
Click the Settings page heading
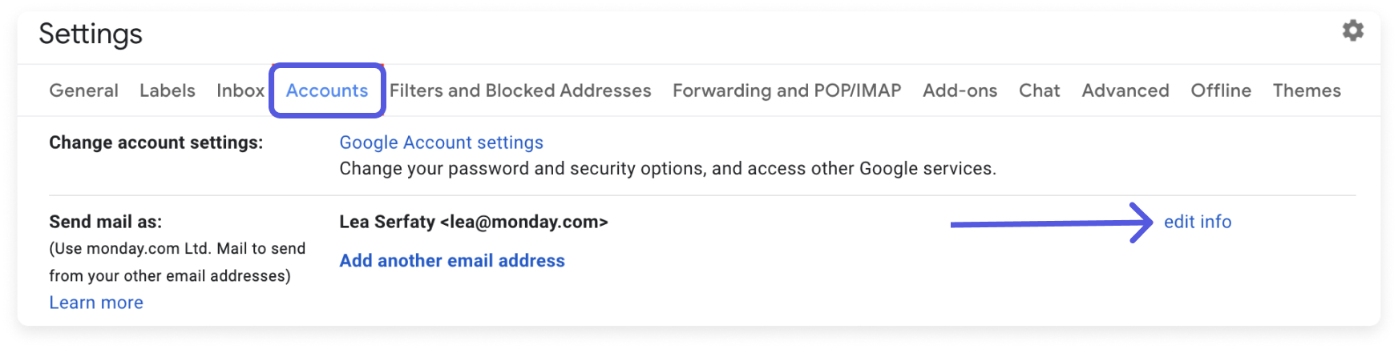coord(91,34)
